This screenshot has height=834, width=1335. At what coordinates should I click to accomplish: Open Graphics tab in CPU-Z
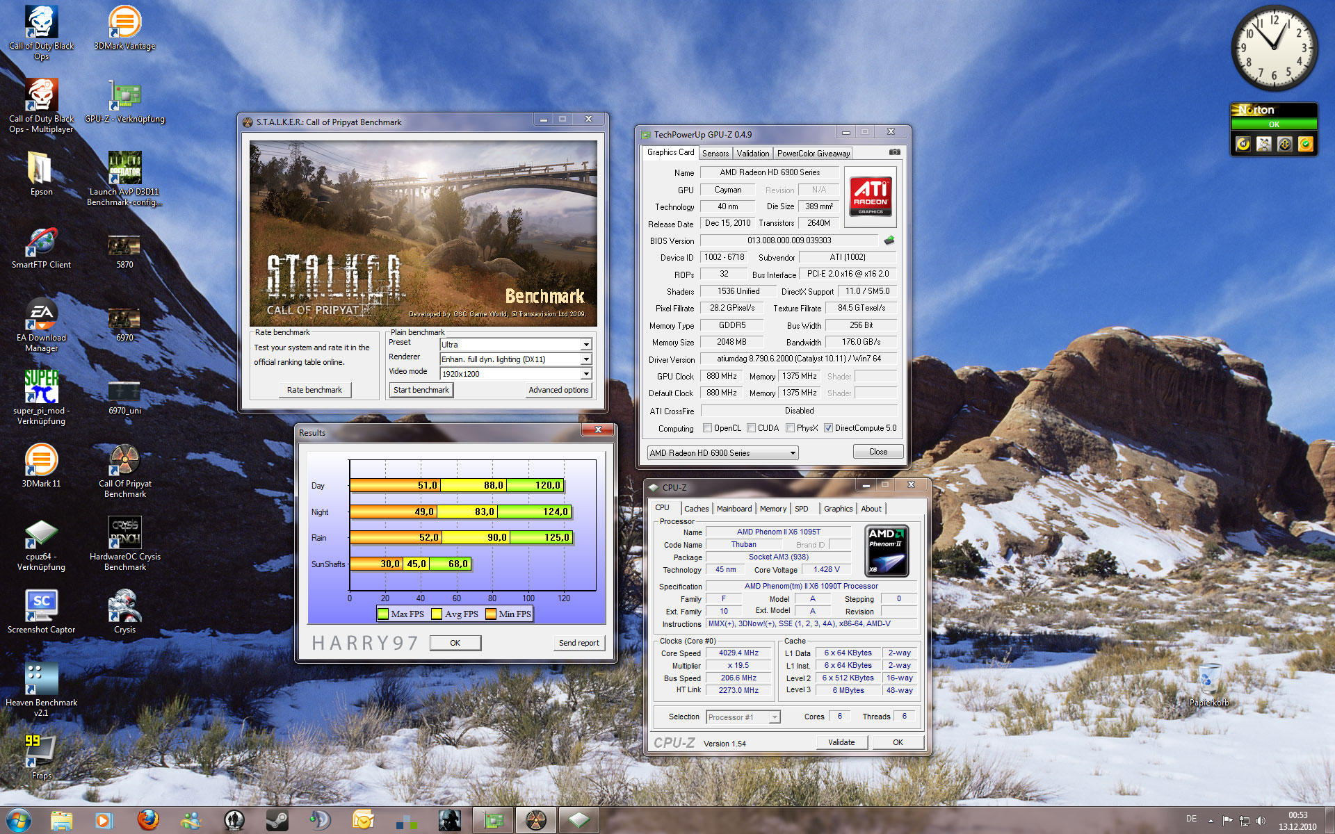(x=838, y=509)
